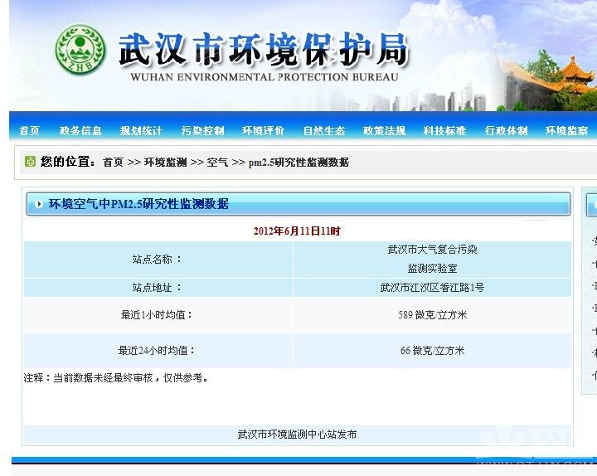Click the 监测实验室 text line

click(432, 269)
